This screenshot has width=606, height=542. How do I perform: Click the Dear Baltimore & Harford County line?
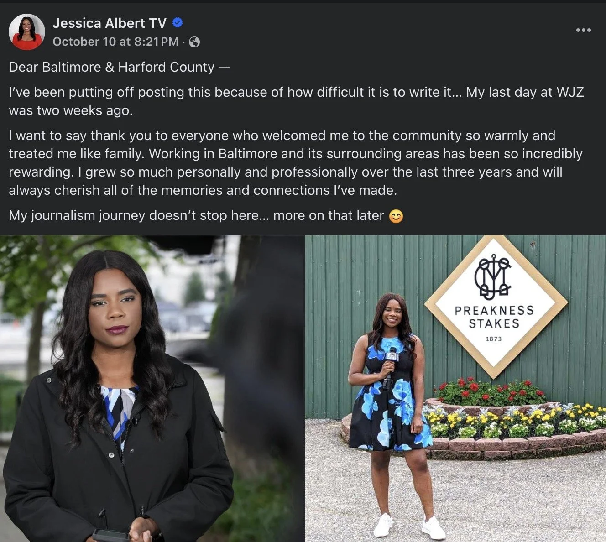point(119,67)
